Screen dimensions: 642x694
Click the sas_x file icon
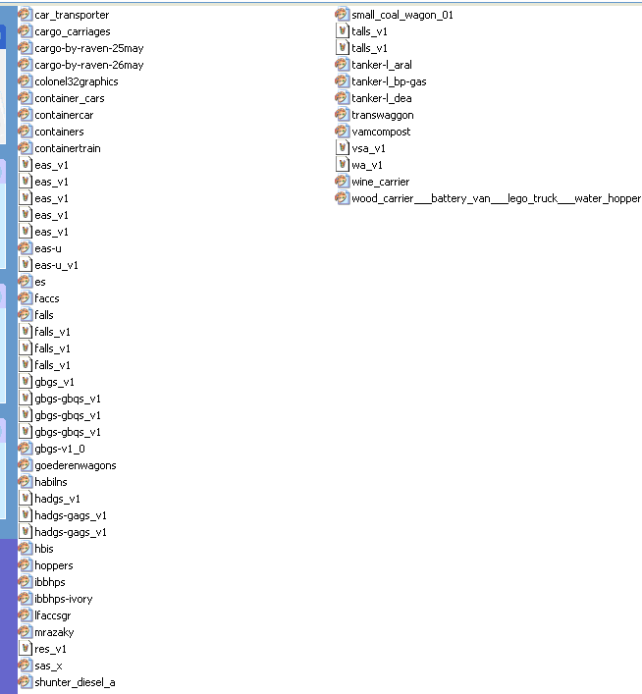pyautogui.click(x=26, y=666)
